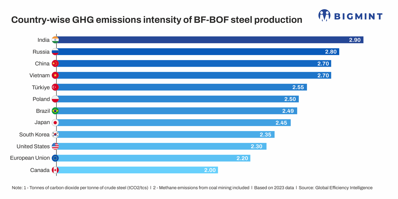This screenshot has width=398, height=199.
Task: Click the Canada flag icon
Action: coord(55,170)
